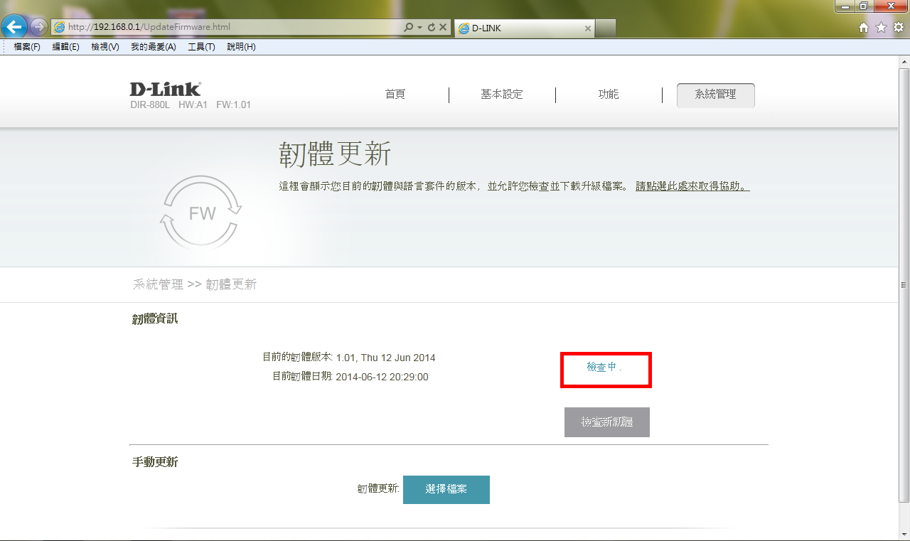The image size is (910, 541).
Task: Click the refresh icon in address bar
Action: [431, 27]
